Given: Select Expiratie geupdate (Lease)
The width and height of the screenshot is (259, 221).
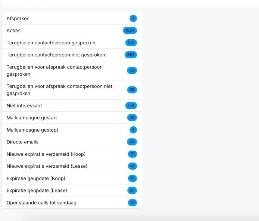Looking at the screenshot, I should pyautogui.click(x=37, y=190).
